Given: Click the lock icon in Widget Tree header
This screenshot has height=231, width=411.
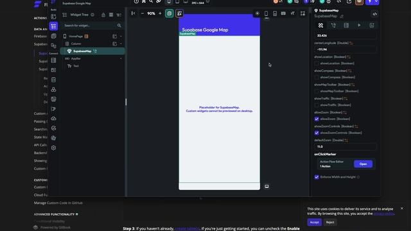Looking at the screenshot, I should point(103,15).
